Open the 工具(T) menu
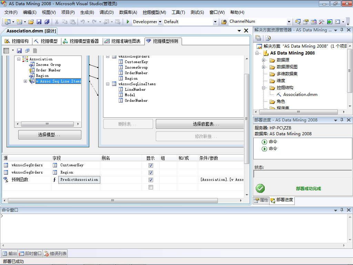The width and height of the screenshot is (353, 265). [x=178, y=12]
